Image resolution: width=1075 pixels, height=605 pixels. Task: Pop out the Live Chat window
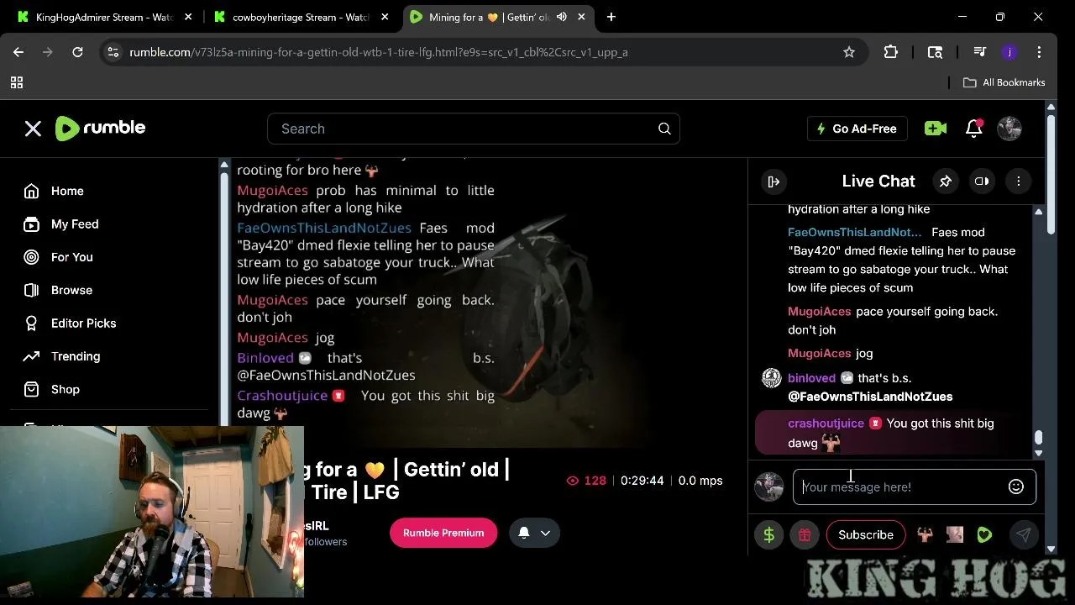click(981, 181)
